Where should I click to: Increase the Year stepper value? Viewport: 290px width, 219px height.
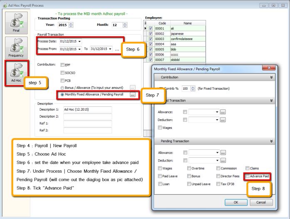coord(71,23)
